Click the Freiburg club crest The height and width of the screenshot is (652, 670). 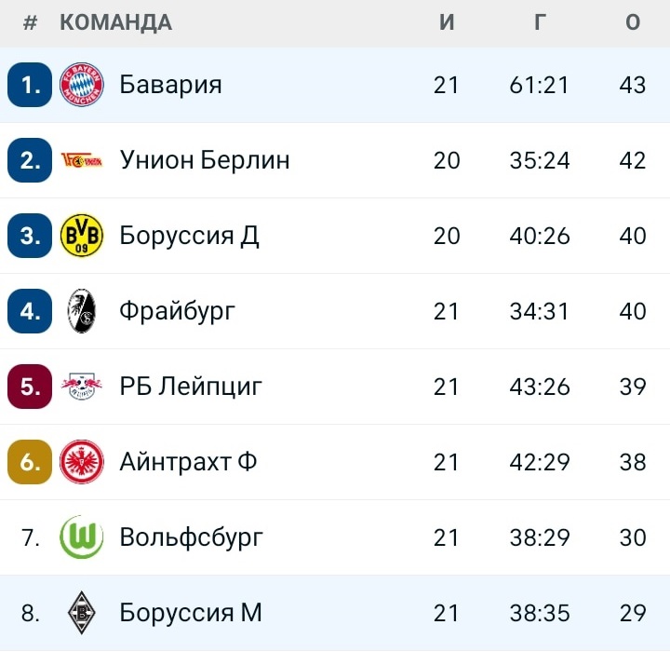(82, 311)
